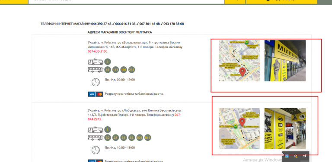332x162 pixels.
Task: Select bus route badge 69
Action: pos(108,70)
